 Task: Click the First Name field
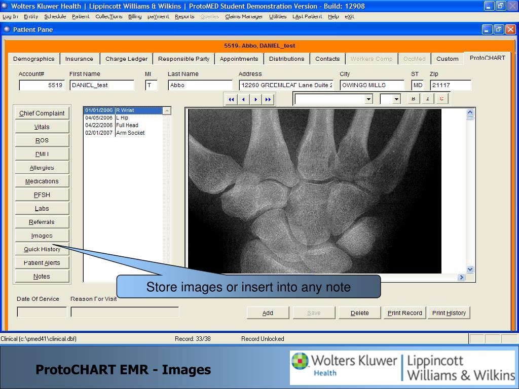tap(102, 85)
